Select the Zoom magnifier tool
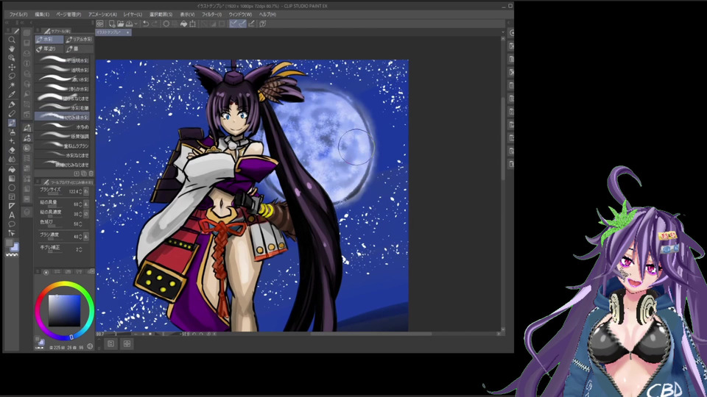The height and width of the screenshot is (397, 707). click(12, 40)
